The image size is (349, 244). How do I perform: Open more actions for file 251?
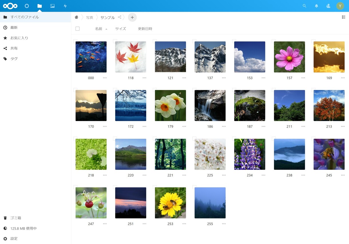point(144,224)
